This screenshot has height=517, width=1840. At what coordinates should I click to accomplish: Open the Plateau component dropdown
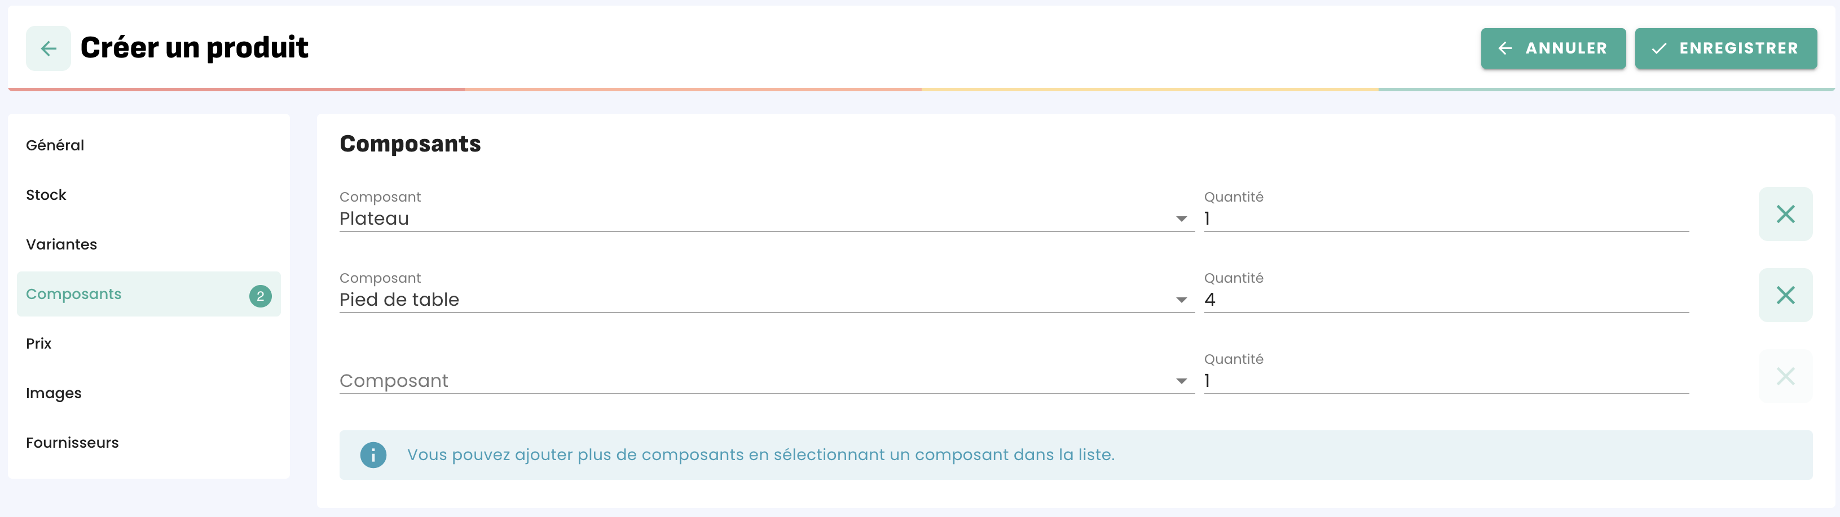757,219
